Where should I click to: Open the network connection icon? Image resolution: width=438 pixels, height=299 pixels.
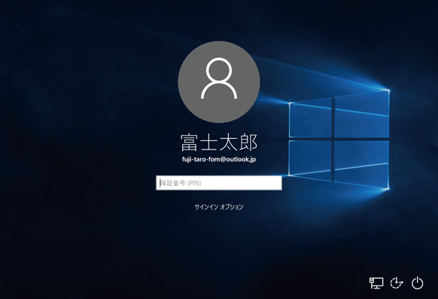376,283
